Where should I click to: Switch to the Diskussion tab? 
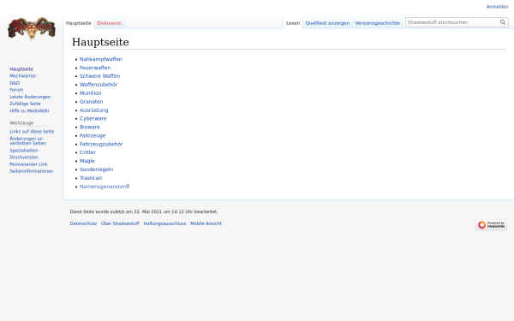(109, 23)
